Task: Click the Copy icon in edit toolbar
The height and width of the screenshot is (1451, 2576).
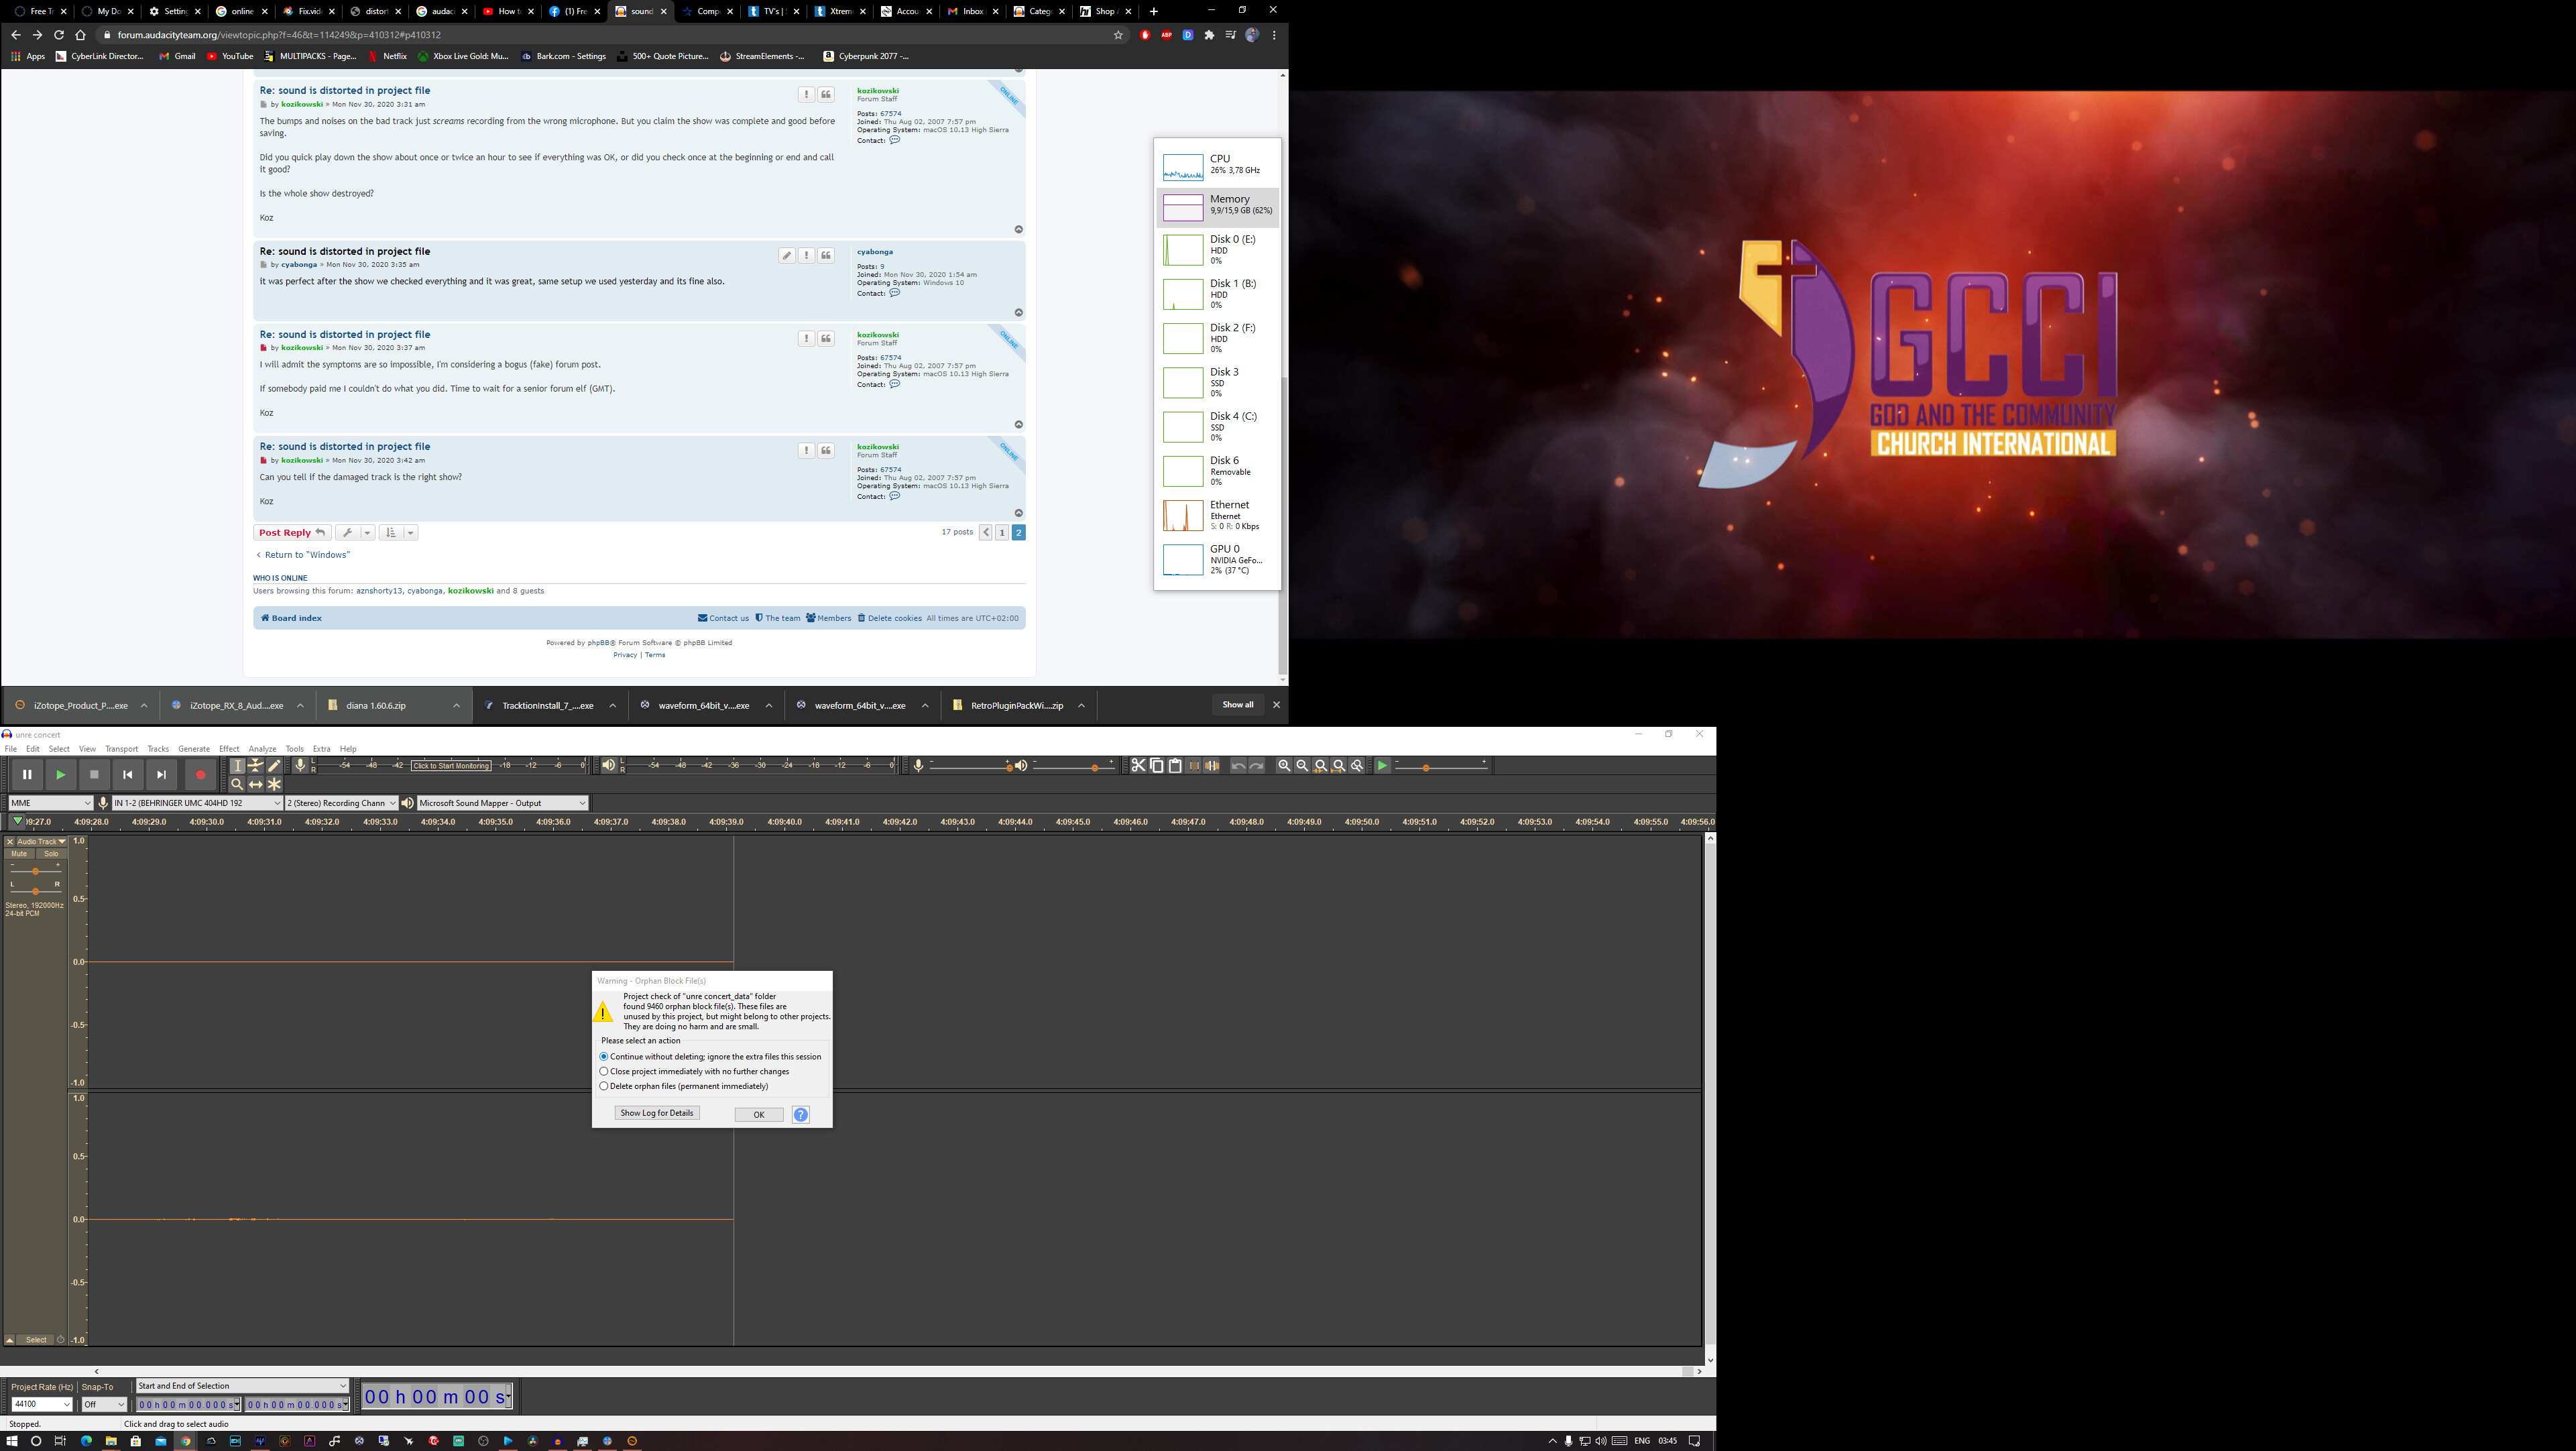Action: (1157, 766)
